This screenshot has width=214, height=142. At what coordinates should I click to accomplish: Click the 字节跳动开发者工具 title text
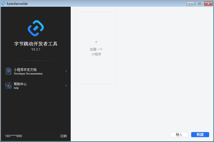pyautogui.click(x=36, y=44)
